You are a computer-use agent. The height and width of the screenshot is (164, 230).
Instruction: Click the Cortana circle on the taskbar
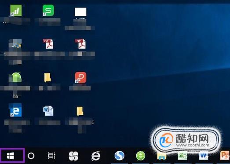(x=31, y=156)
